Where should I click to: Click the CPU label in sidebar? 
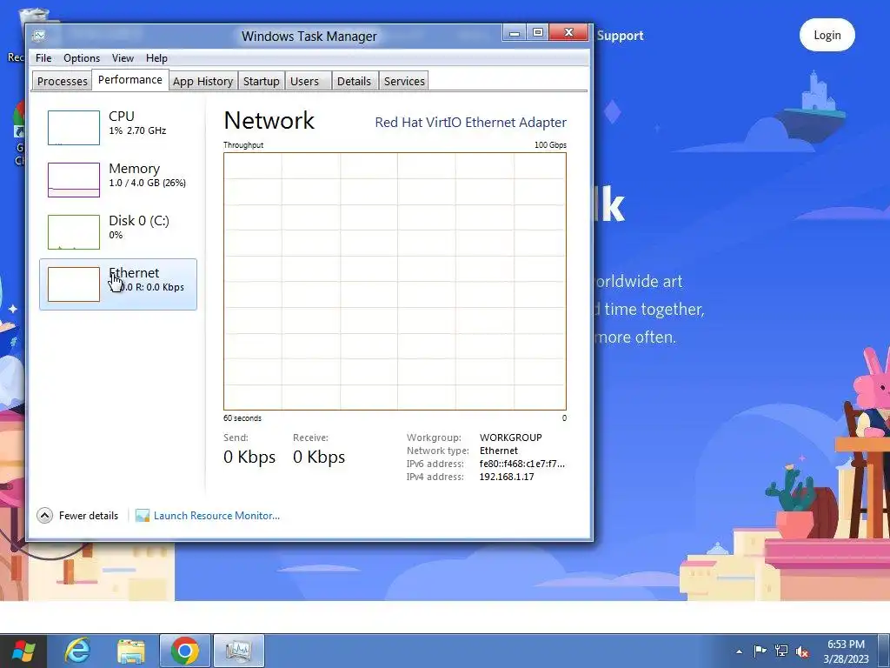pyautogui.click(x=122, y=116)
